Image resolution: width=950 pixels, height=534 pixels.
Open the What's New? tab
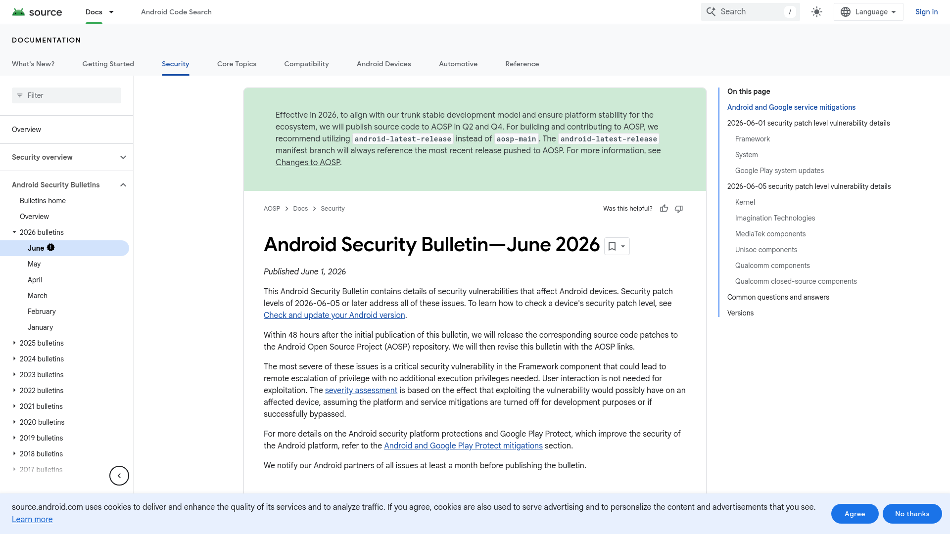pyautogui.click(x=33, y=64)
